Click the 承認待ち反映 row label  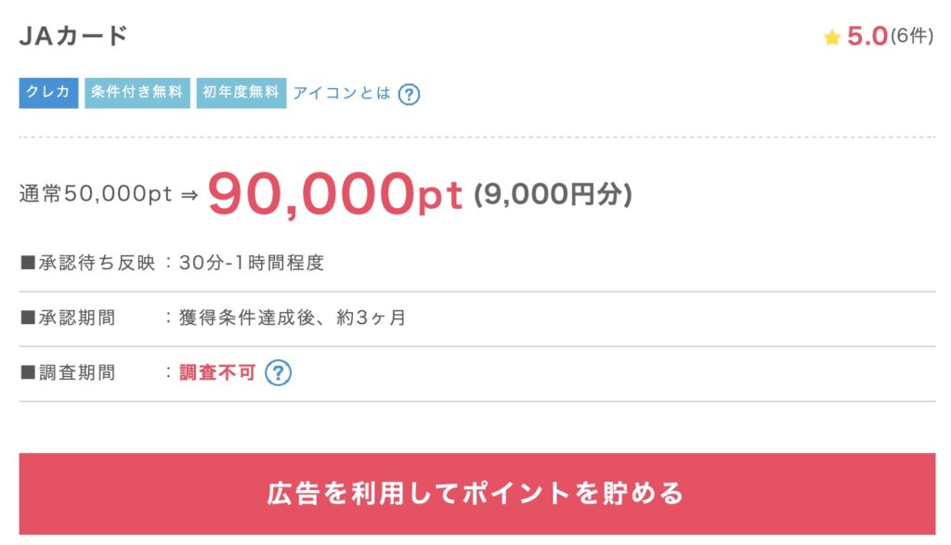click(x=84, y=263)
